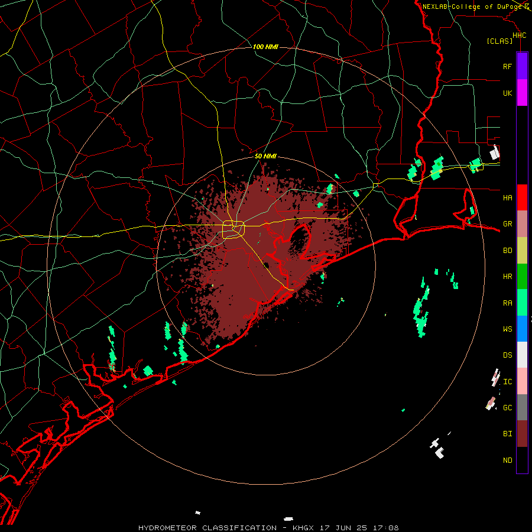
Task: Click the 'ND' legend label text
Action: coord(508,460)
